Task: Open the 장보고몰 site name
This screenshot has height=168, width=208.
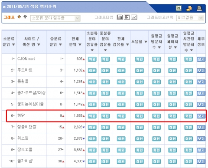Action: click(x=25, y=149)
